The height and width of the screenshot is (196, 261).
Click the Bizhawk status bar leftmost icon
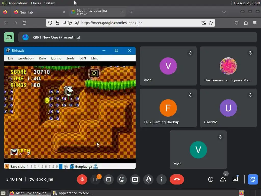(7, 166)
